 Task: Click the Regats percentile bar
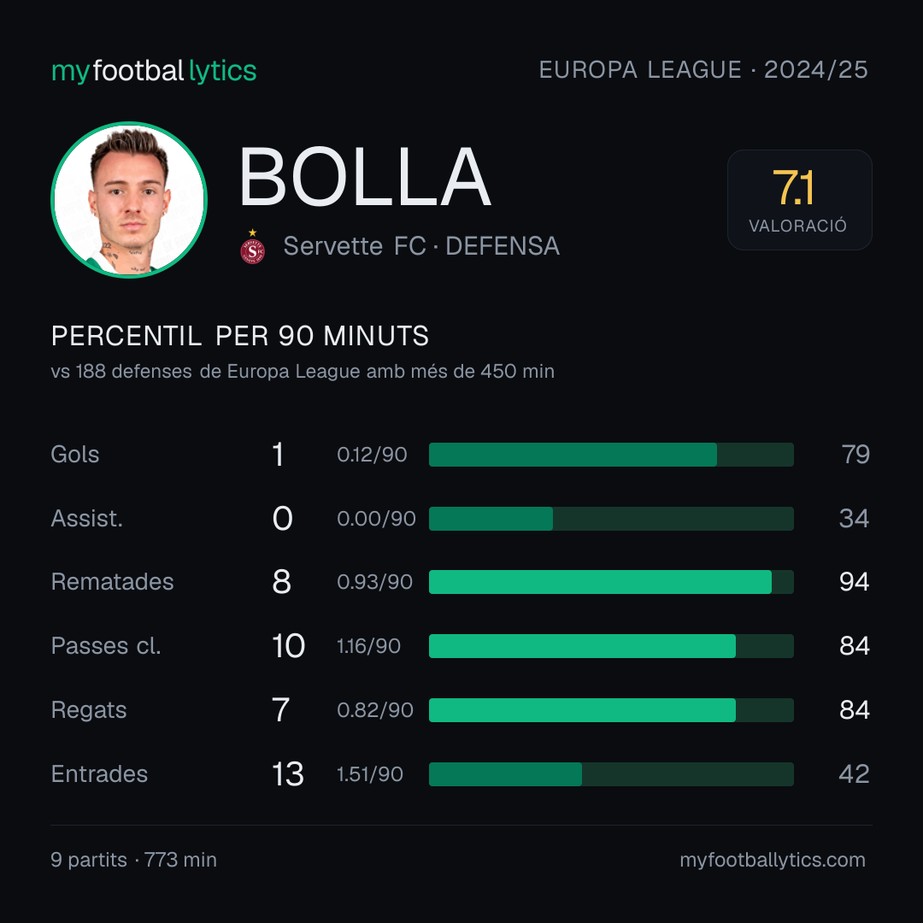[611, 710]
